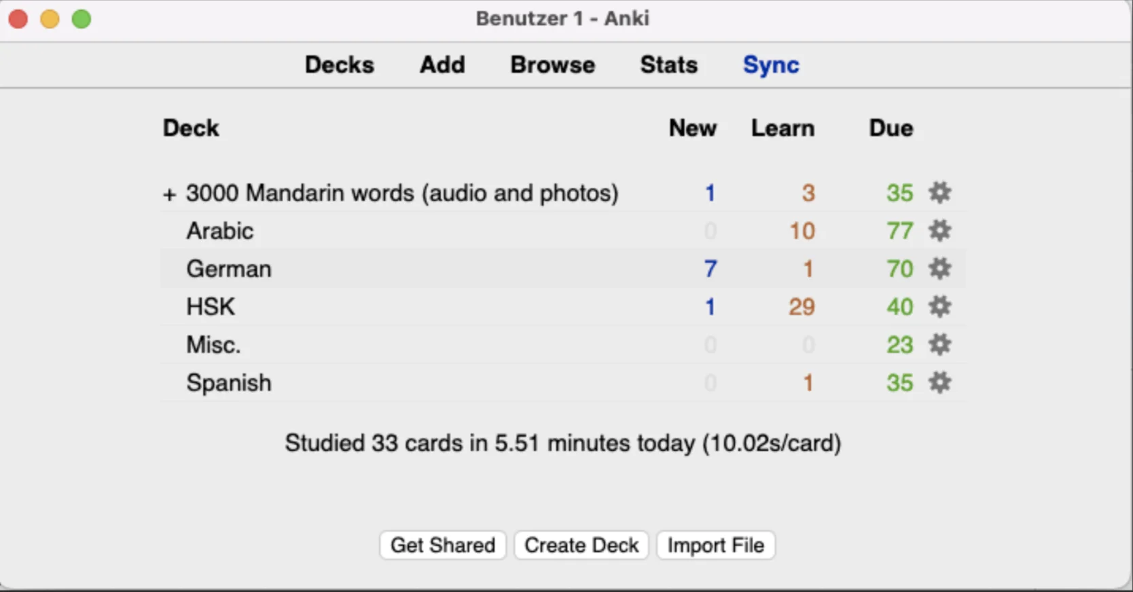Select the HSK deck
The height and width of the screenshot is (592, 1133).
pyautogui.click(x=211, y=307)
